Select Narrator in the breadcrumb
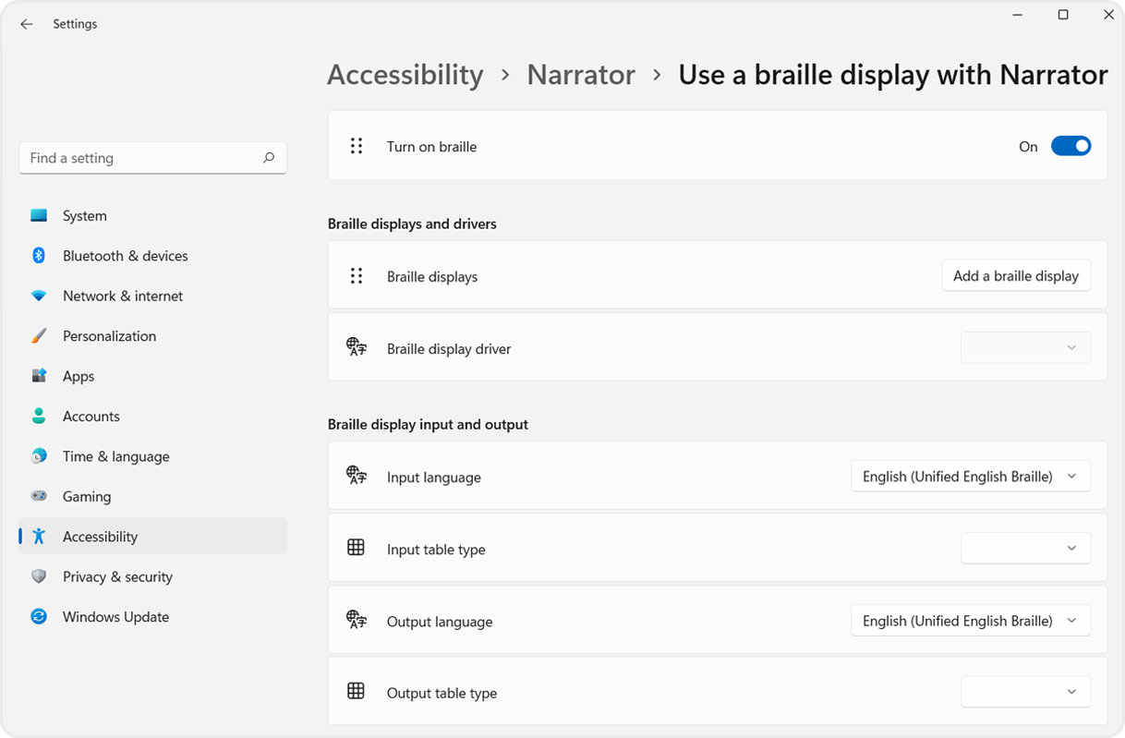Image resolution: width=1125 pixels, height=738 pixels. tap(581, 74)
